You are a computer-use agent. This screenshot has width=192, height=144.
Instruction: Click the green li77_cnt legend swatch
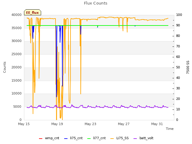(89, 139)
